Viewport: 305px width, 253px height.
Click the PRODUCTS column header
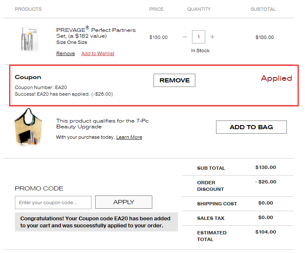pos(28,9)
